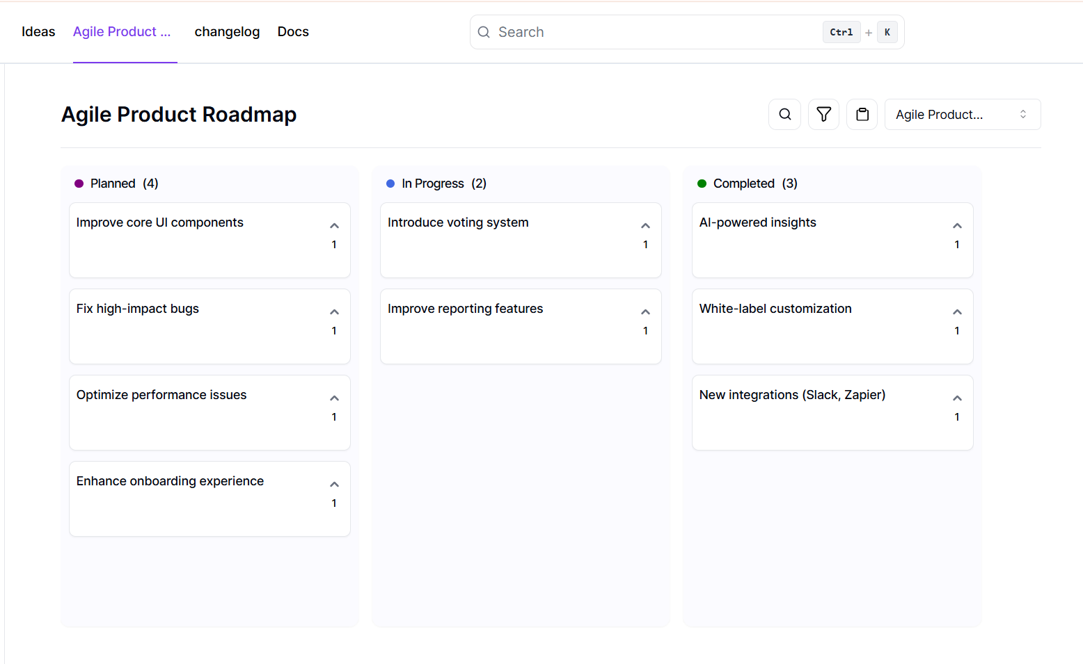The height and width of the screenshot is (664, 1083).
Task: Upvote Introduce voting system
Action: coord(645,226)
